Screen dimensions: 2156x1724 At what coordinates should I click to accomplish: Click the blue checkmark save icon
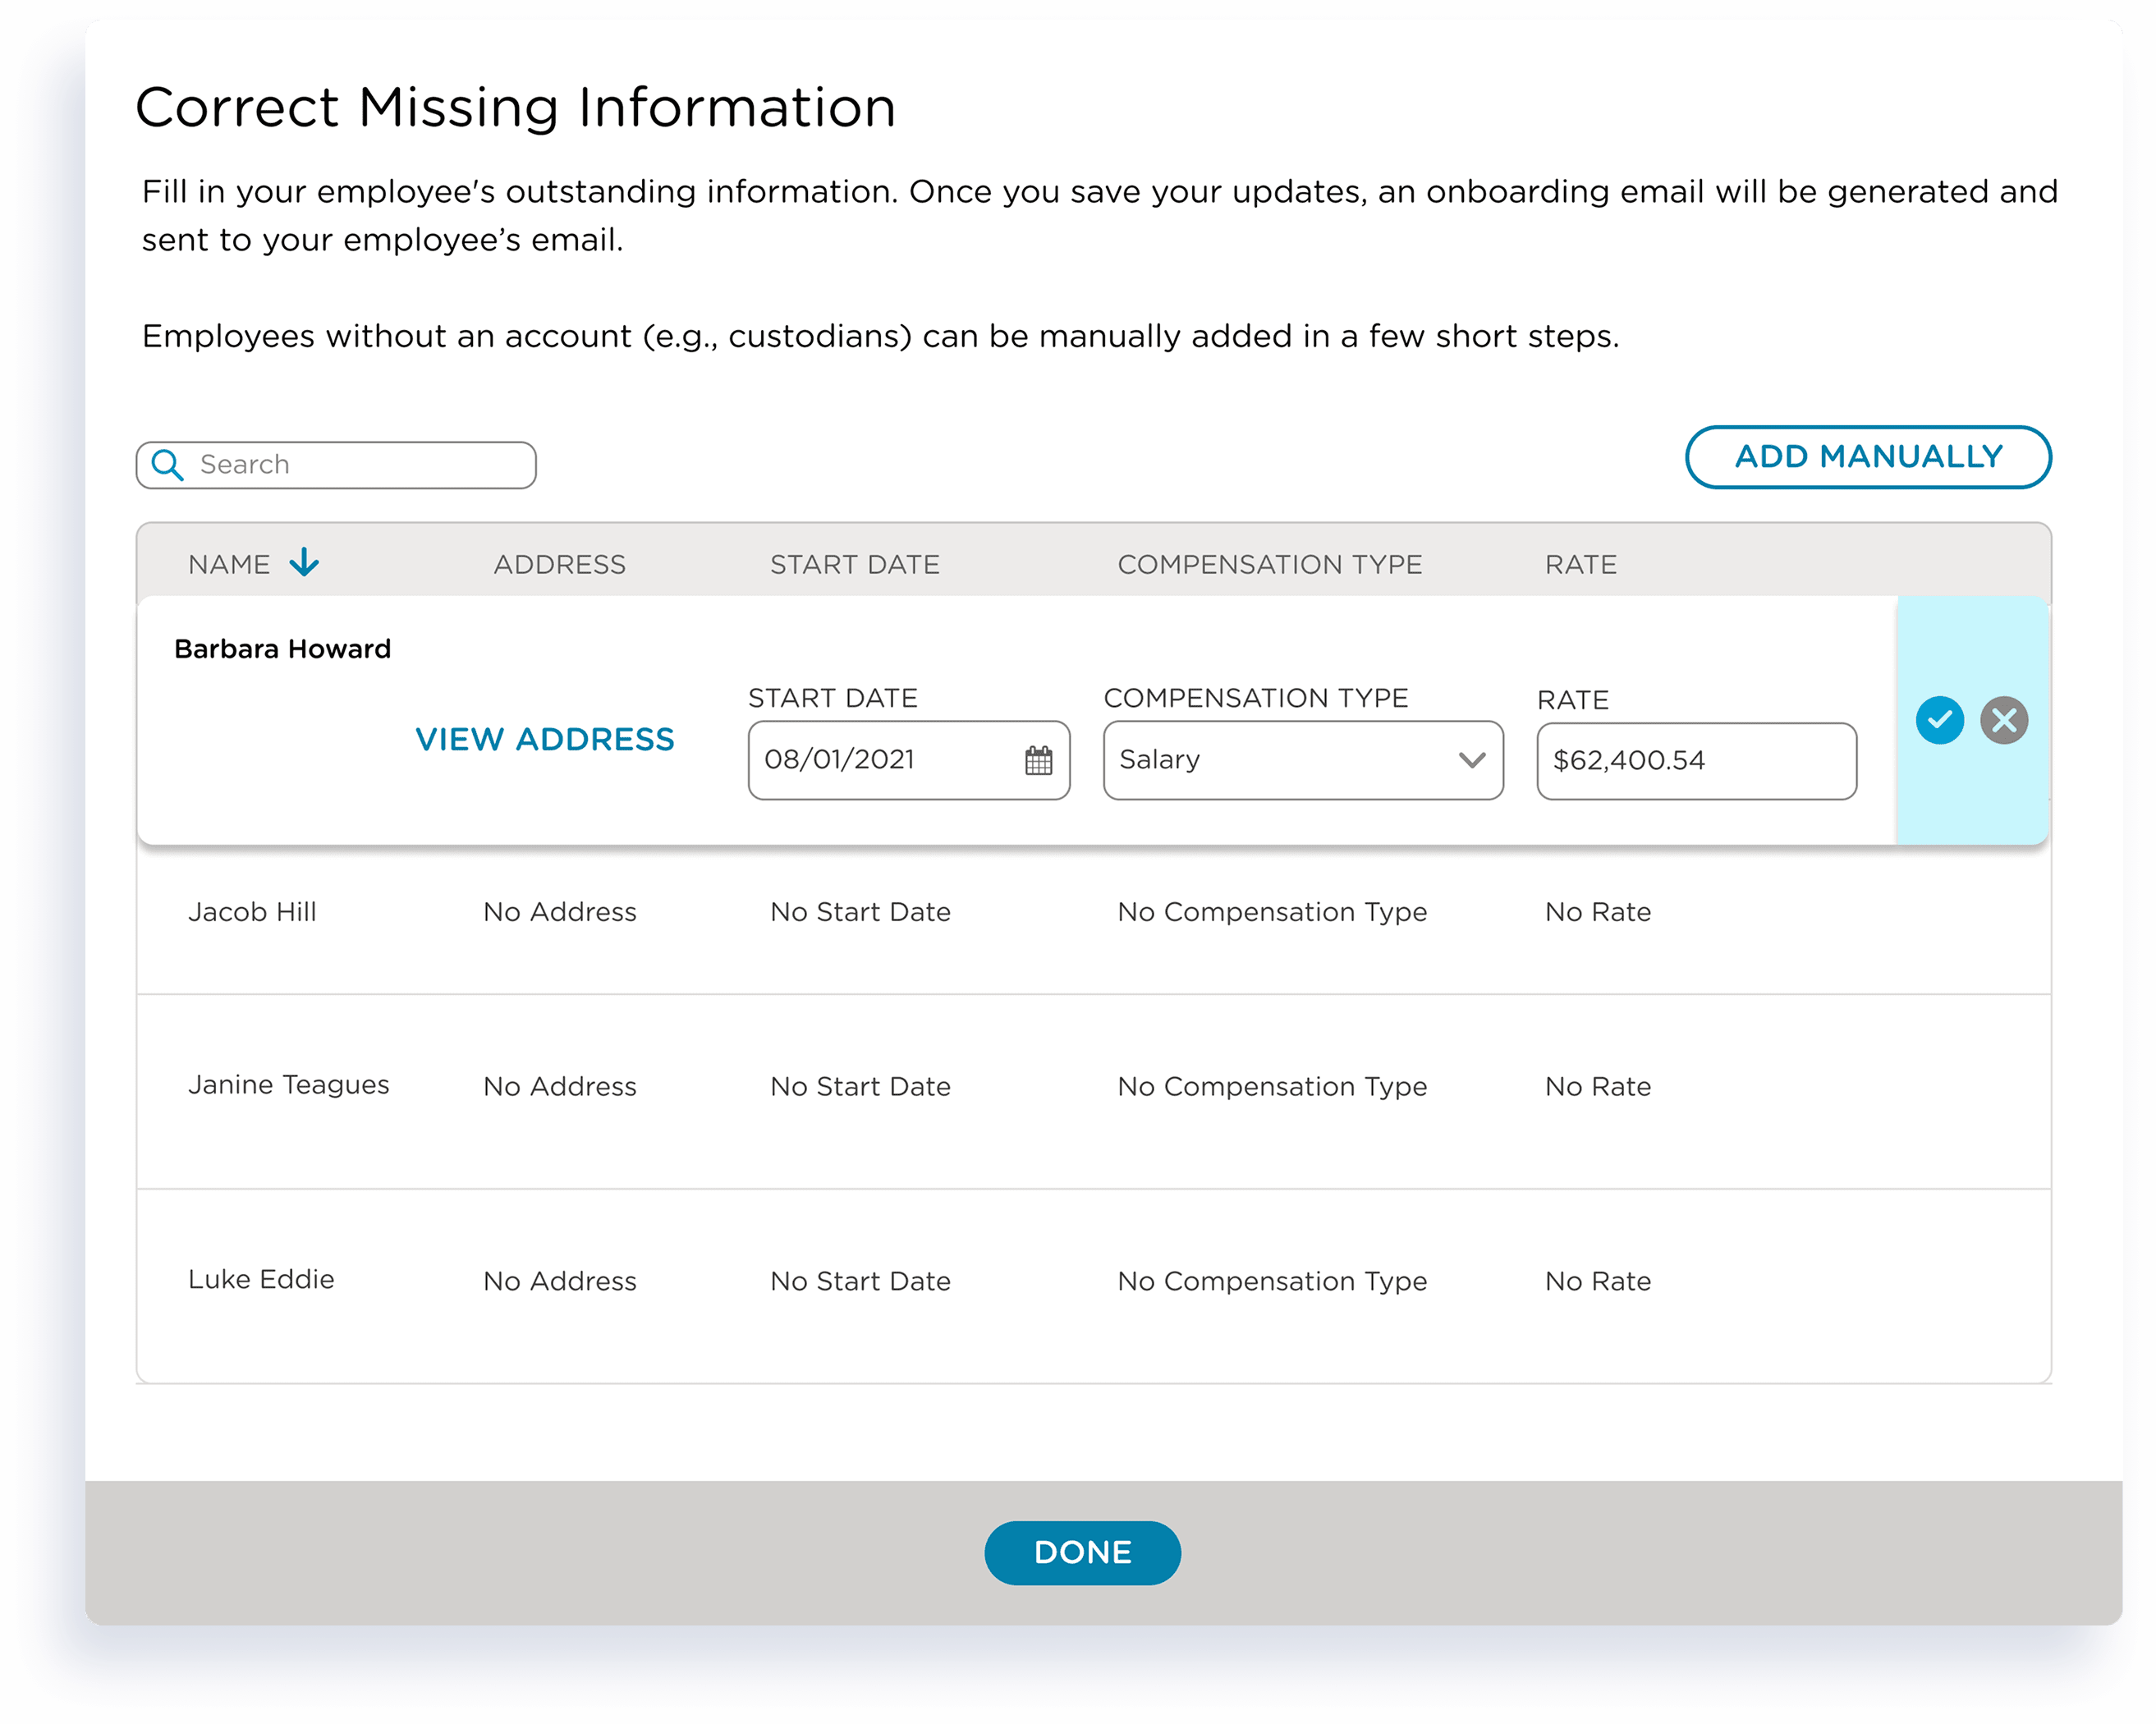[x=1939, y=720]
